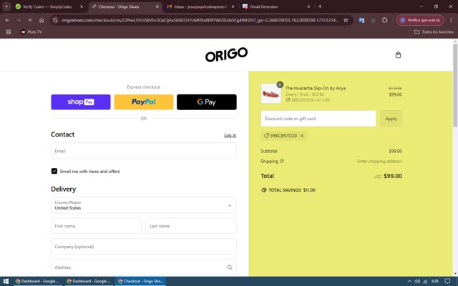458x286 pixels.
Task: Open the Windows notification center
Action: pyautogui.click(x=447, y=281)
